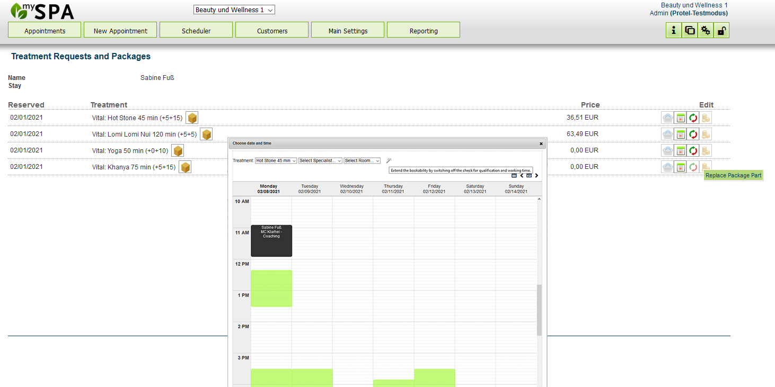Expand the Select Specialist dropdown
The image size is (775, 387).
(320, 160)
